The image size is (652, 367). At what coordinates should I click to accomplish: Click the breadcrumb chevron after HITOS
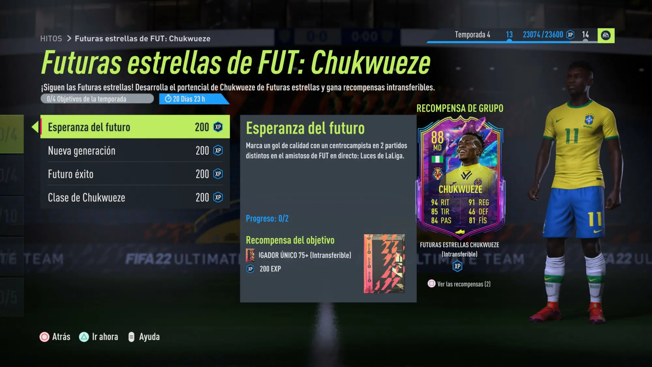69,38
